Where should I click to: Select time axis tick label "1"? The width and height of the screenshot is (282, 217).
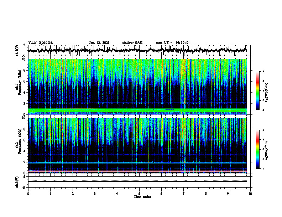(51, 194)
